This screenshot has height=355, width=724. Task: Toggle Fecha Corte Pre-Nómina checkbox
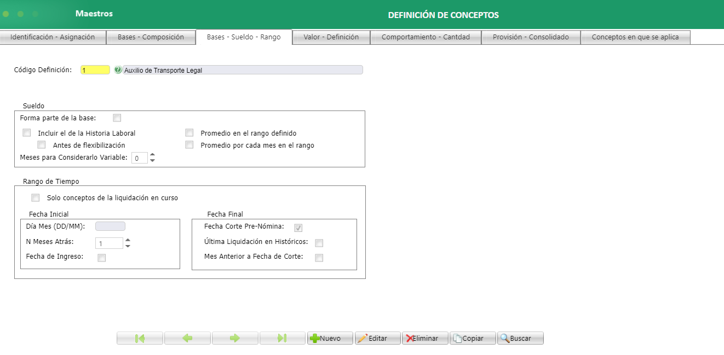[x=298, y=228]
